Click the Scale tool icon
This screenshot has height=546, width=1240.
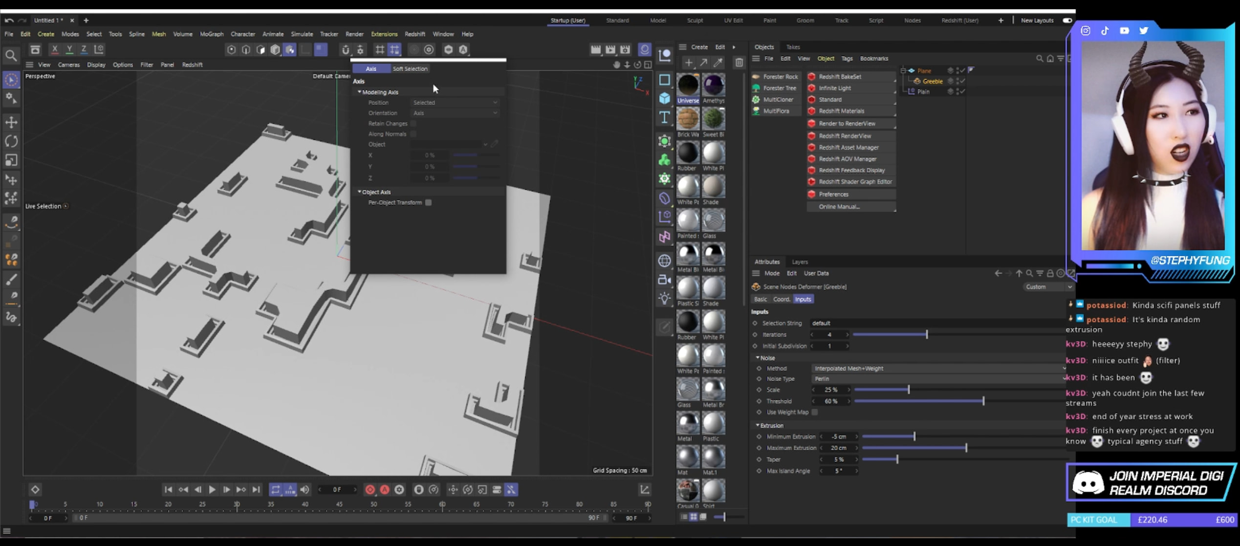[x=11, y=160]
